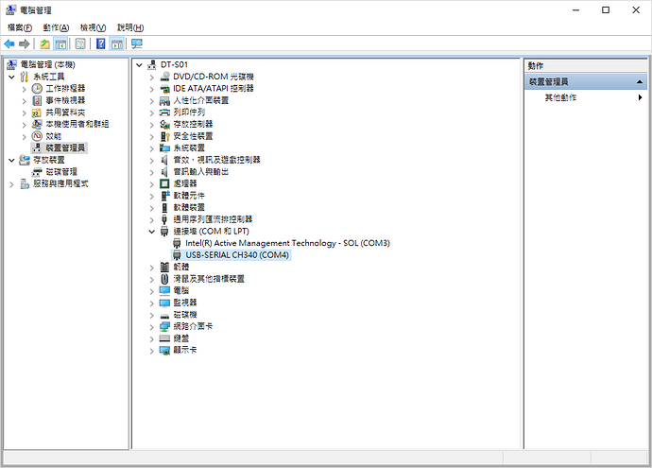Expand the DVD/CD-ROM 光碟機 node
Screen dimensions: 652x468
152,77
